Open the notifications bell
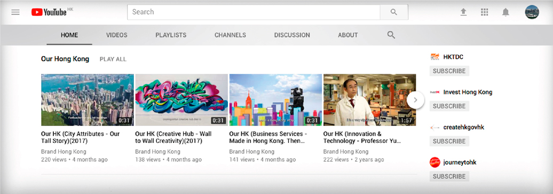The width and height of the screenshot is (553, 194). click(505, 12)
